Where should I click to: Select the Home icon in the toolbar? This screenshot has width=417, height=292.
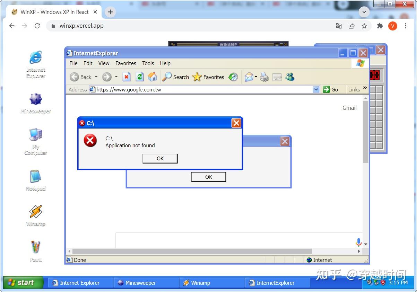[153, 77]
